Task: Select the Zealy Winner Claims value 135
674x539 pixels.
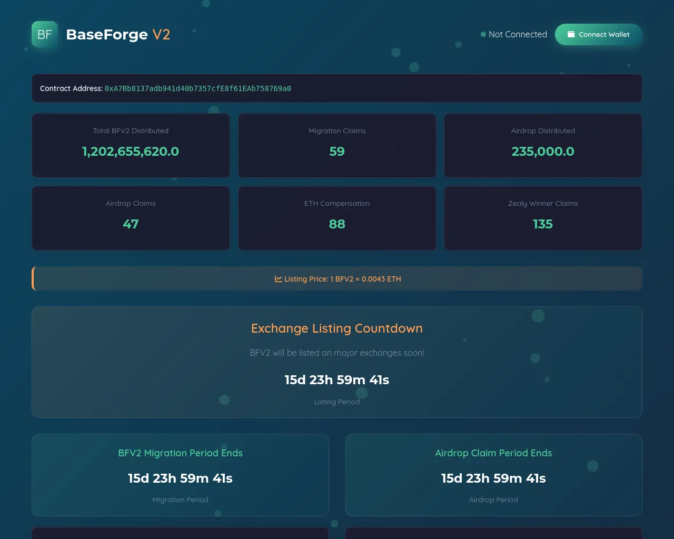Action: click(543, 224)
